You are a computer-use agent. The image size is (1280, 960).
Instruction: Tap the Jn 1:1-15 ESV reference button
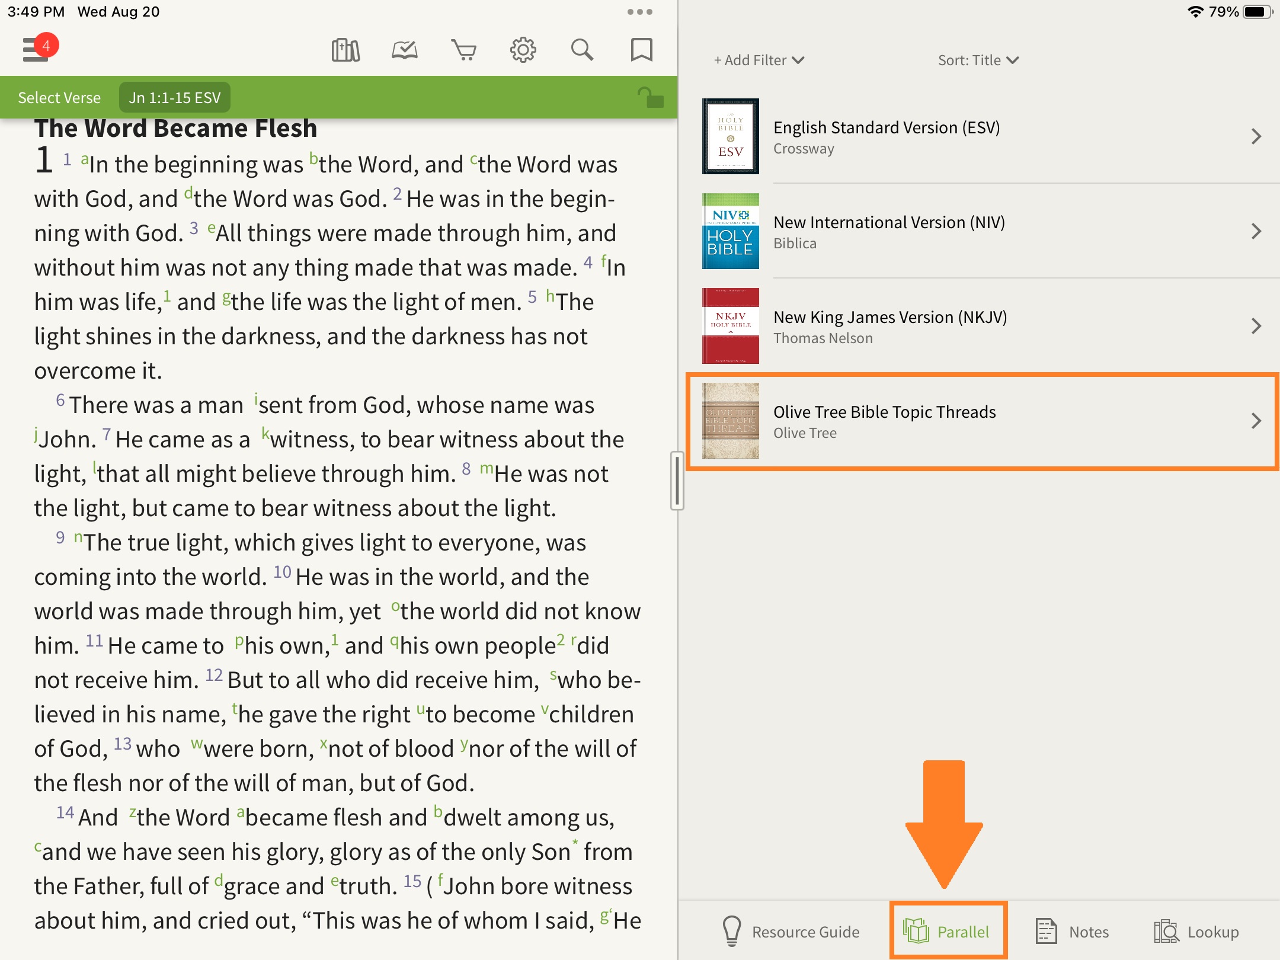click(x=175, y=98)
